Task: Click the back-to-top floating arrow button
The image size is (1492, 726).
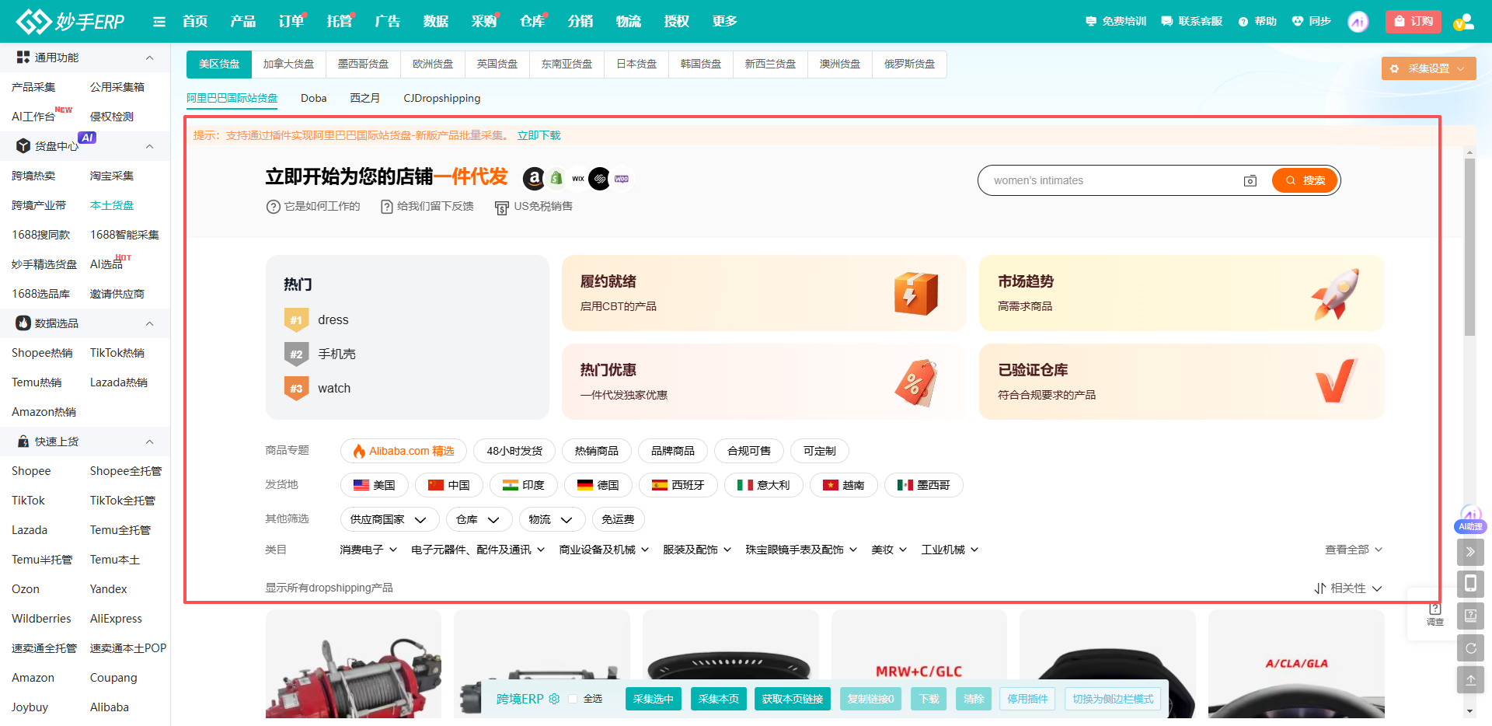Action: click(x=1470, y=679)
